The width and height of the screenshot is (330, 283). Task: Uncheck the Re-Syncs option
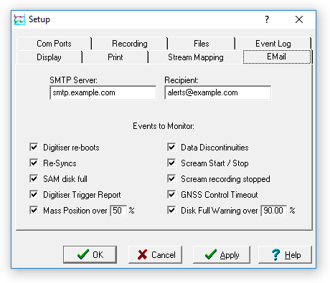[34, 163]
